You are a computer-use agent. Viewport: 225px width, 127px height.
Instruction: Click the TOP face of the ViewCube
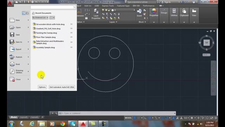[206, 43]
